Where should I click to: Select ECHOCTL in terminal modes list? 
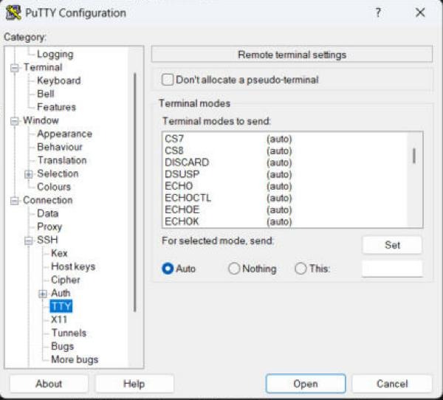pos(285,198)
